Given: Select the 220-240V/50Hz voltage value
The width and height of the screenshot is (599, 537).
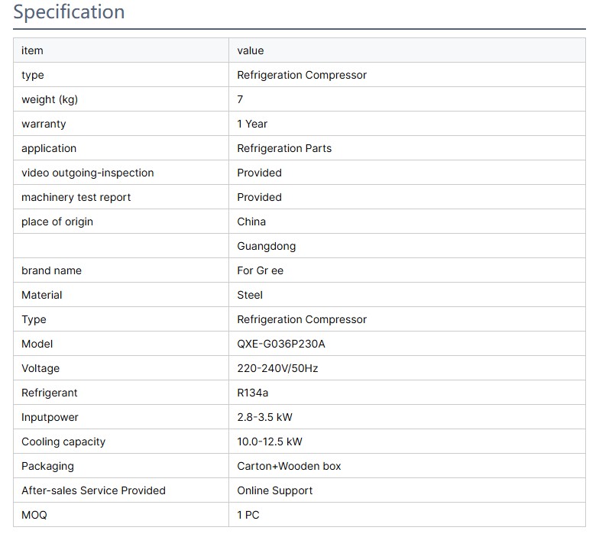Looking at the screenshot, I should point(277,368).
